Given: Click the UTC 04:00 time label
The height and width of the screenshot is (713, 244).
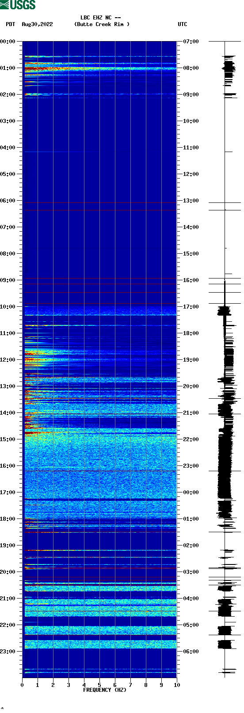Looking at the screenshot, I should coord(191,599).
